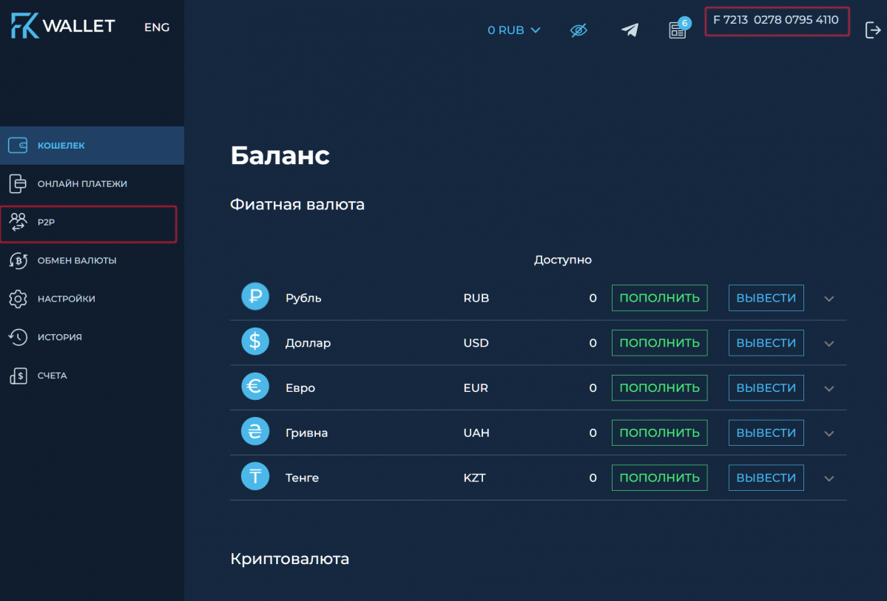Click the Hryvnia currency icon
Image resolution: width=887 pixels, height=601 pixels.
coord(255,432)
